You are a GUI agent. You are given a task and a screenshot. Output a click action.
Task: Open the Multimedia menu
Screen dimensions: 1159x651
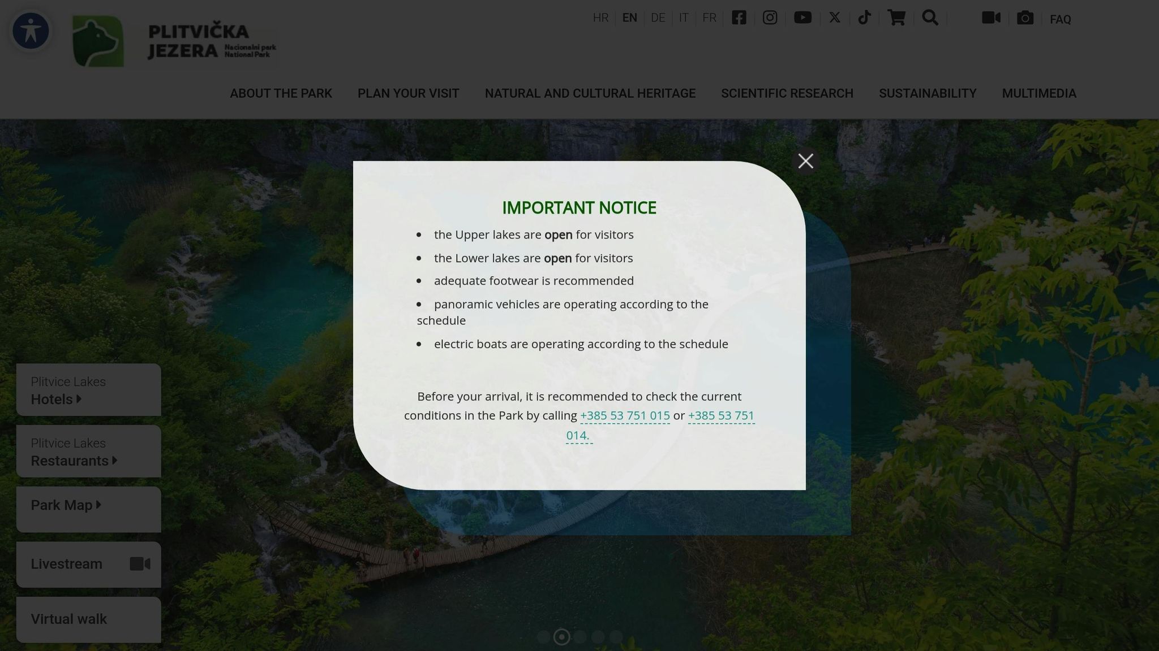(1039, 94)
